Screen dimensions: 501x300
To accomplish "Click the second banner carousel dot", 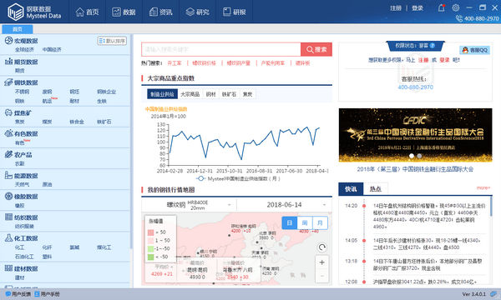I will point(419,156).
